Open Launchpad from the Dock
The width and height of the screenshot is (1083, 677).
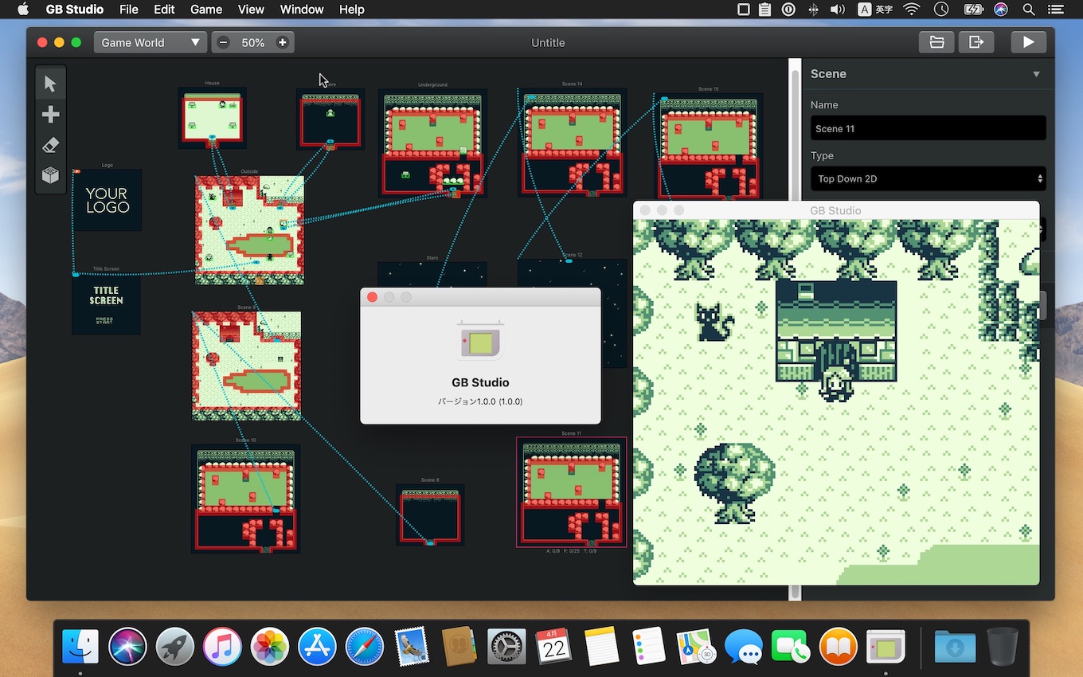tap(175, 646)
